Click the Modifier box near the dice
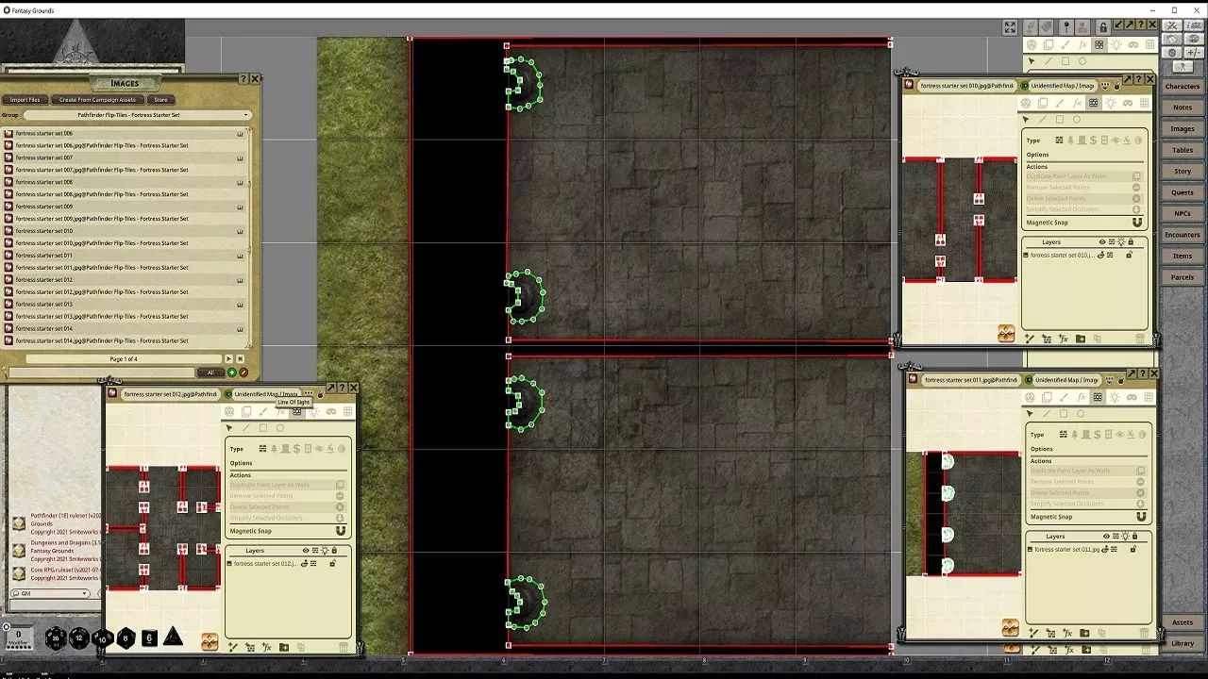Viewport: 1208px width, 679px height. point(18,638)
